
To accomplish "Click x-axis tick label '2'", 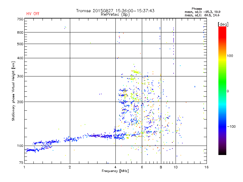I will tap(70, 167).
